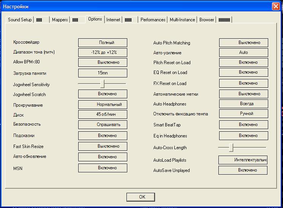Screen dimensions: 283x208
Task: Change the Auto Headphones Всегда option
Action: point(243,104)
